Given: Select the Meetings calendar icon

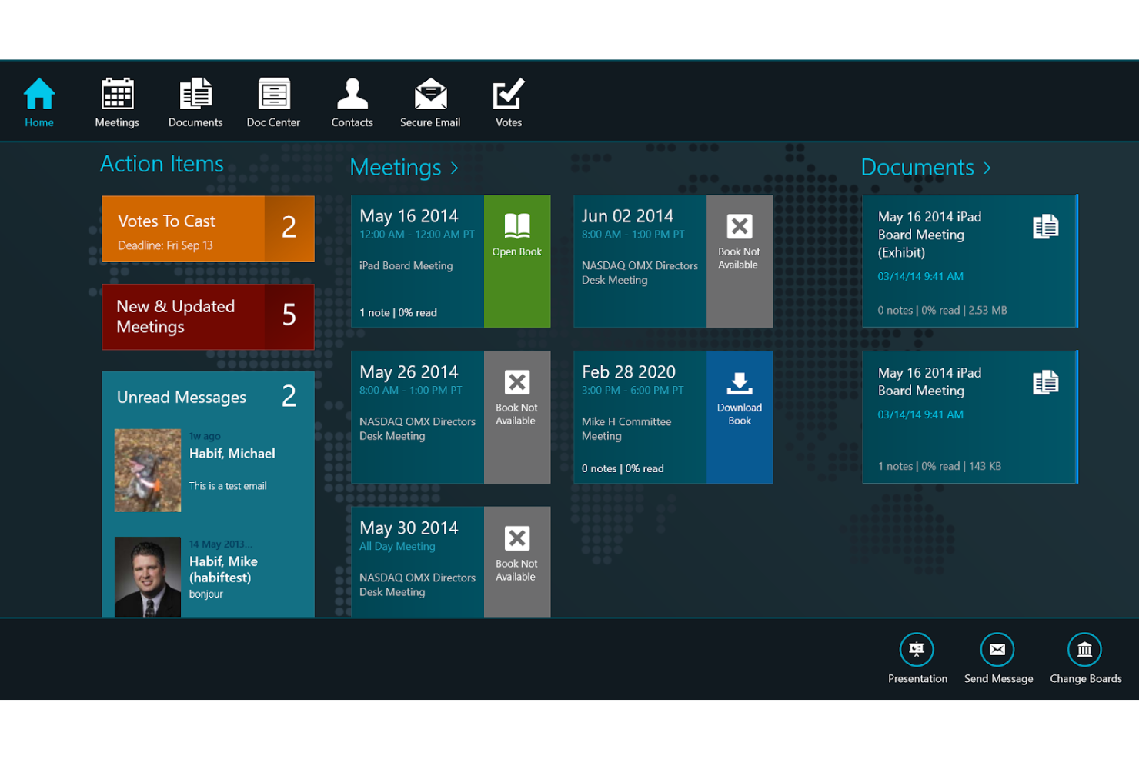Looking at the screenshot, I should pyautogui.click(x=116, y=94).
